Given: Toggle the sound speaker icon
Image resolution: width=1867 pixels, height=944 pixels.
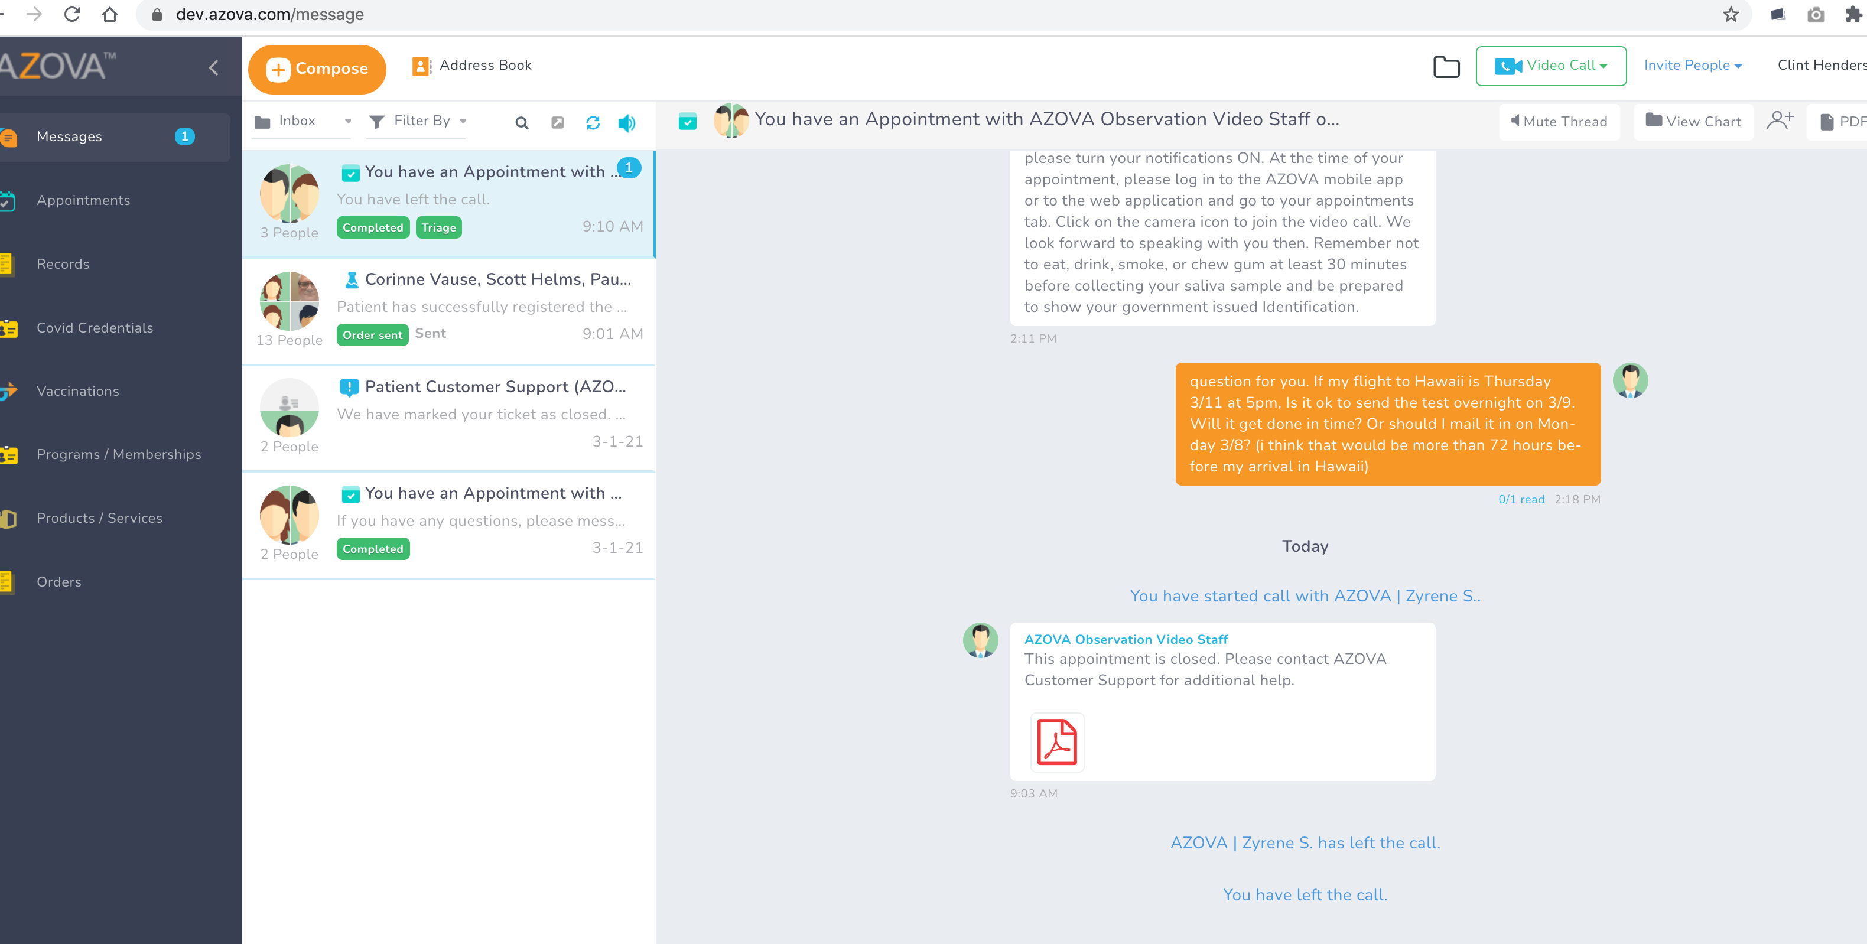Looking at the screenshot, I should (x=627, y=122).
